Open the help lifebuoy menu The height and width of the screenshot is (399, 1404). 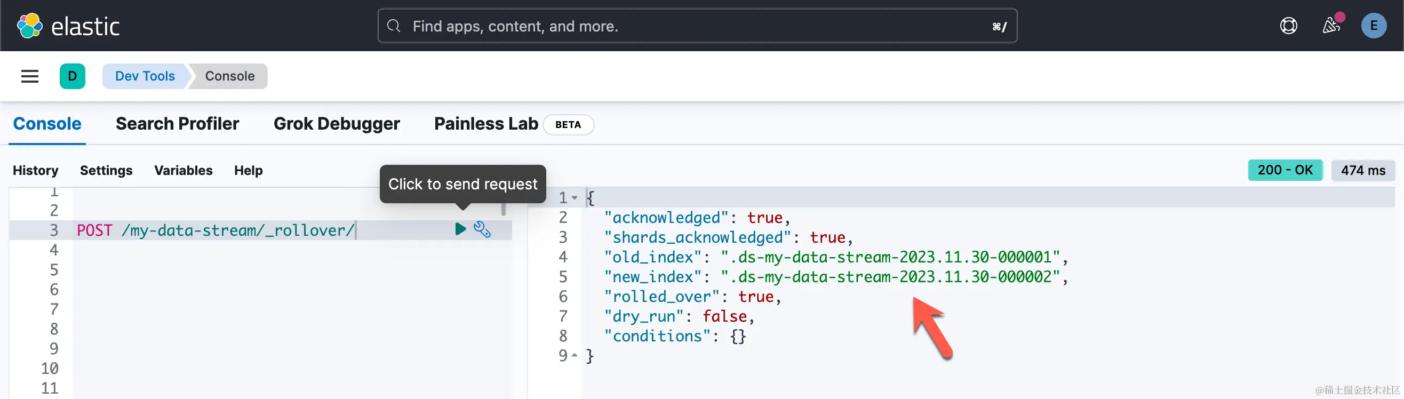tap(1288, 26)
